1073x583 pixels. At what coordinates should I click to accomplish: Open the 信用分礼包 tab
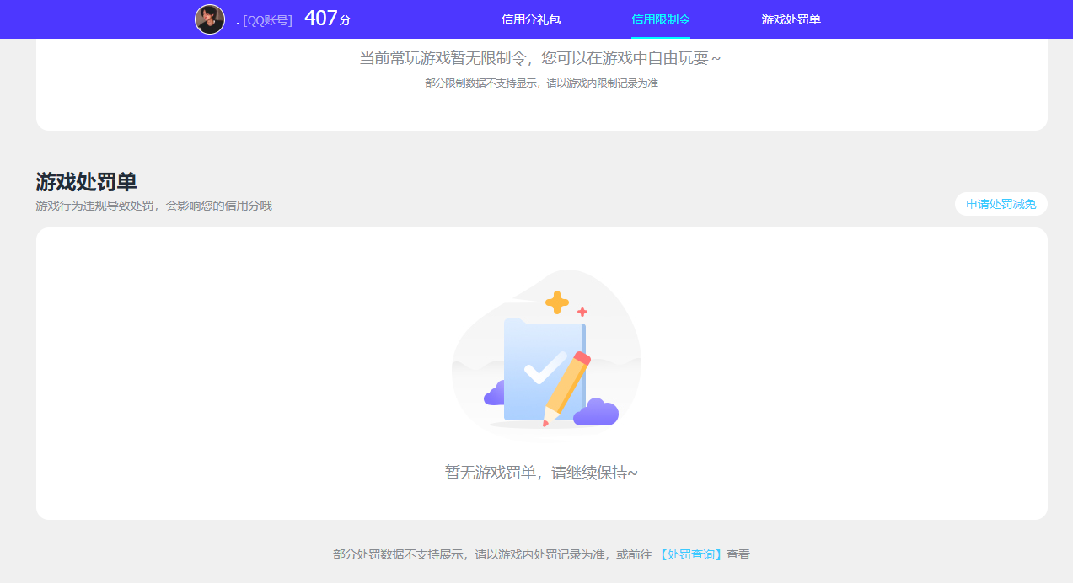point(531,19)
